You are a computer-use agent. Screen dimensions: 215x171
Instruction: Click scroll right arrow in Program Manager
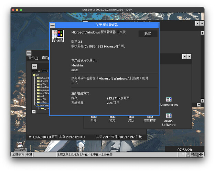click(x=199, y=105)
